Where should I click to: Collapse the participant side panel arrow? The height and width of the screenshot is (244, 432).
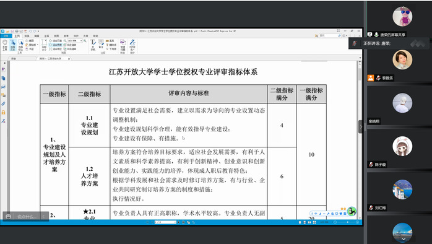tap(361, 127)
